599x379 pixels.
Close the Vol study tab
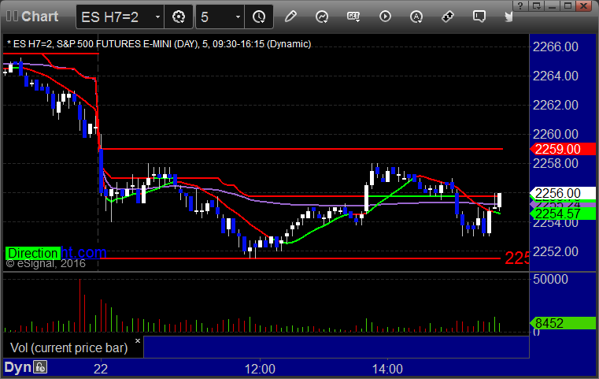pyautogui.click(x=138, y=340)
